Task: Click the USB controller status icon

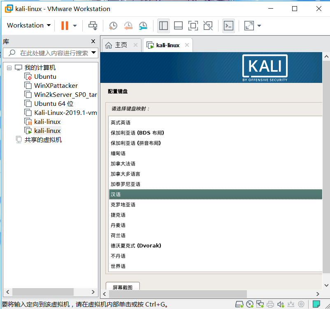Action: pyautogui.click(x=291, y=304)
